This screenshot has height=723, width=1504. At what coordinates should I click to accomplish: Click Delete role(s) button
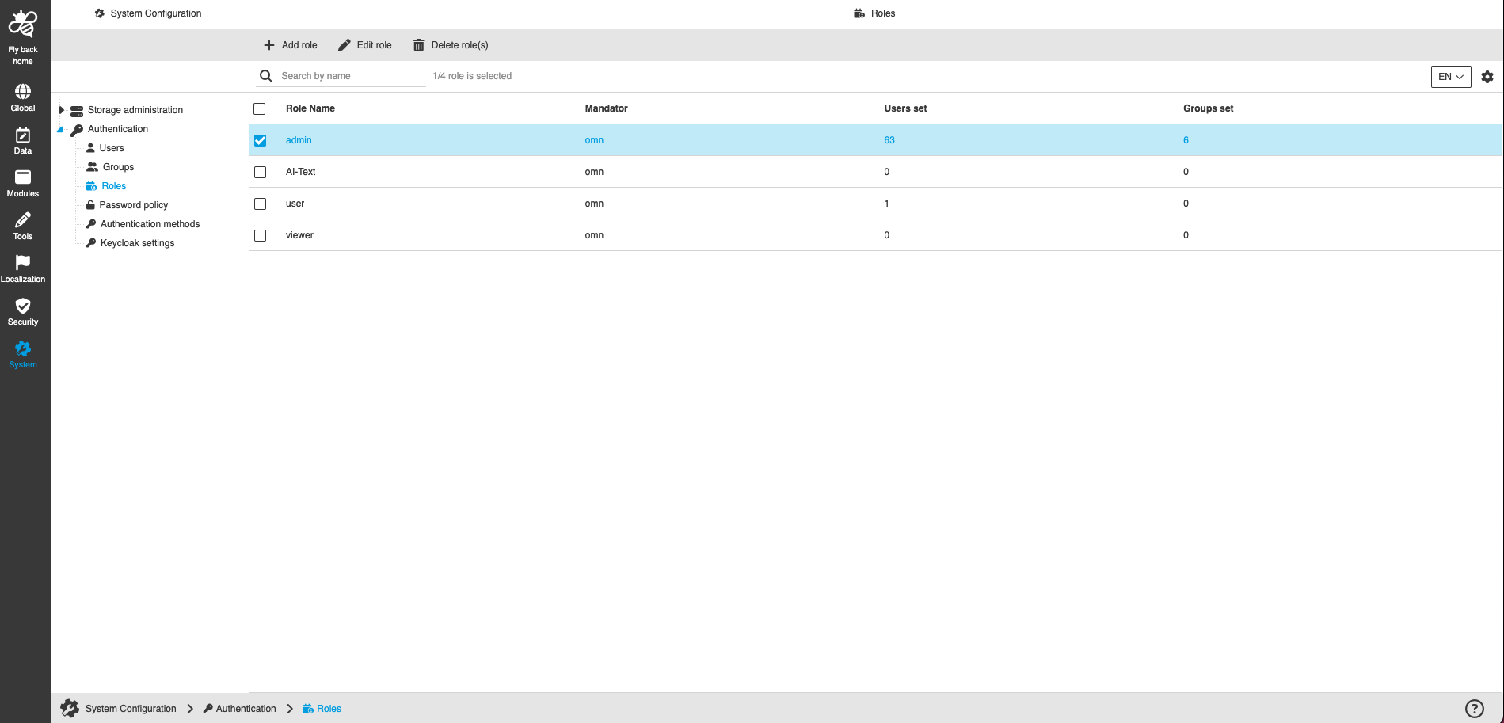449,44
